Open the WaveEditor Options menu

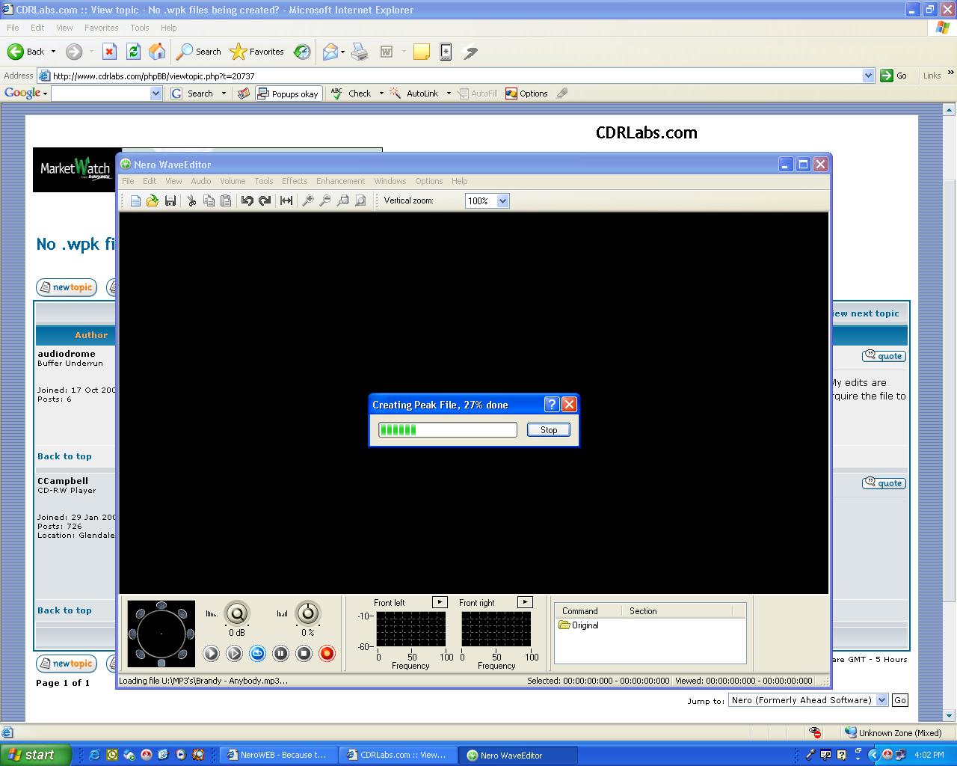click(x=429, y=181)
